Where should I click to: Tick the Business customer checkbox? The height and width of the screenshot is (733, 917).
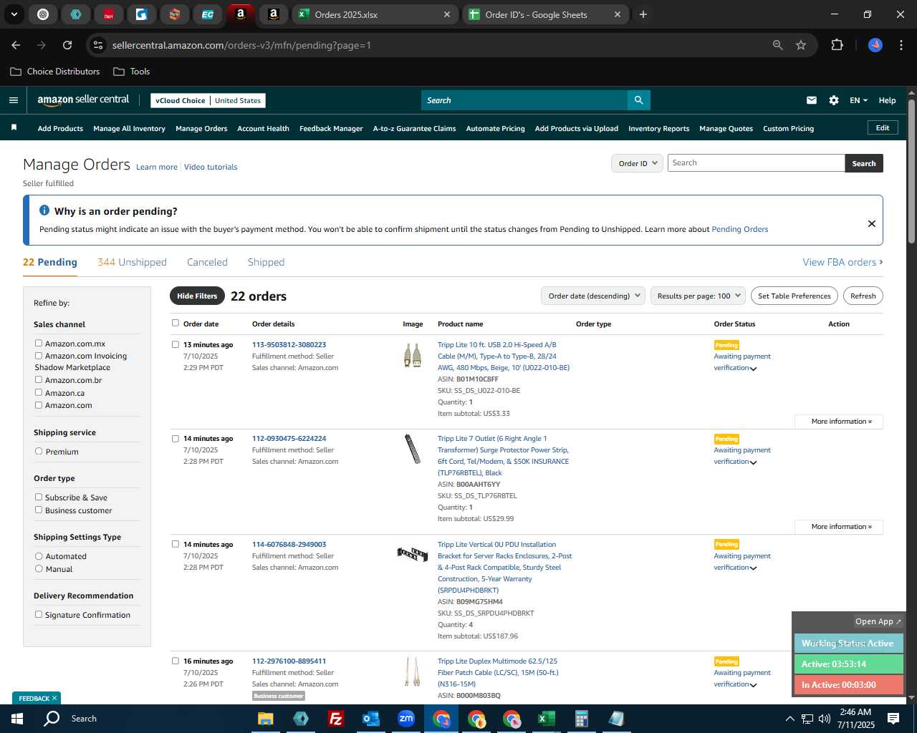tap(39, 510)
